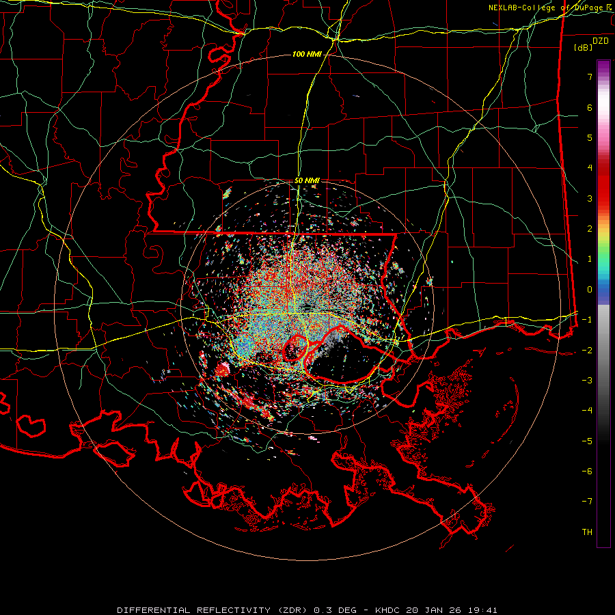Screen dimensions: 615x615
Task: Pick the teal color at the 1 dB level
Action: [603, 259]
